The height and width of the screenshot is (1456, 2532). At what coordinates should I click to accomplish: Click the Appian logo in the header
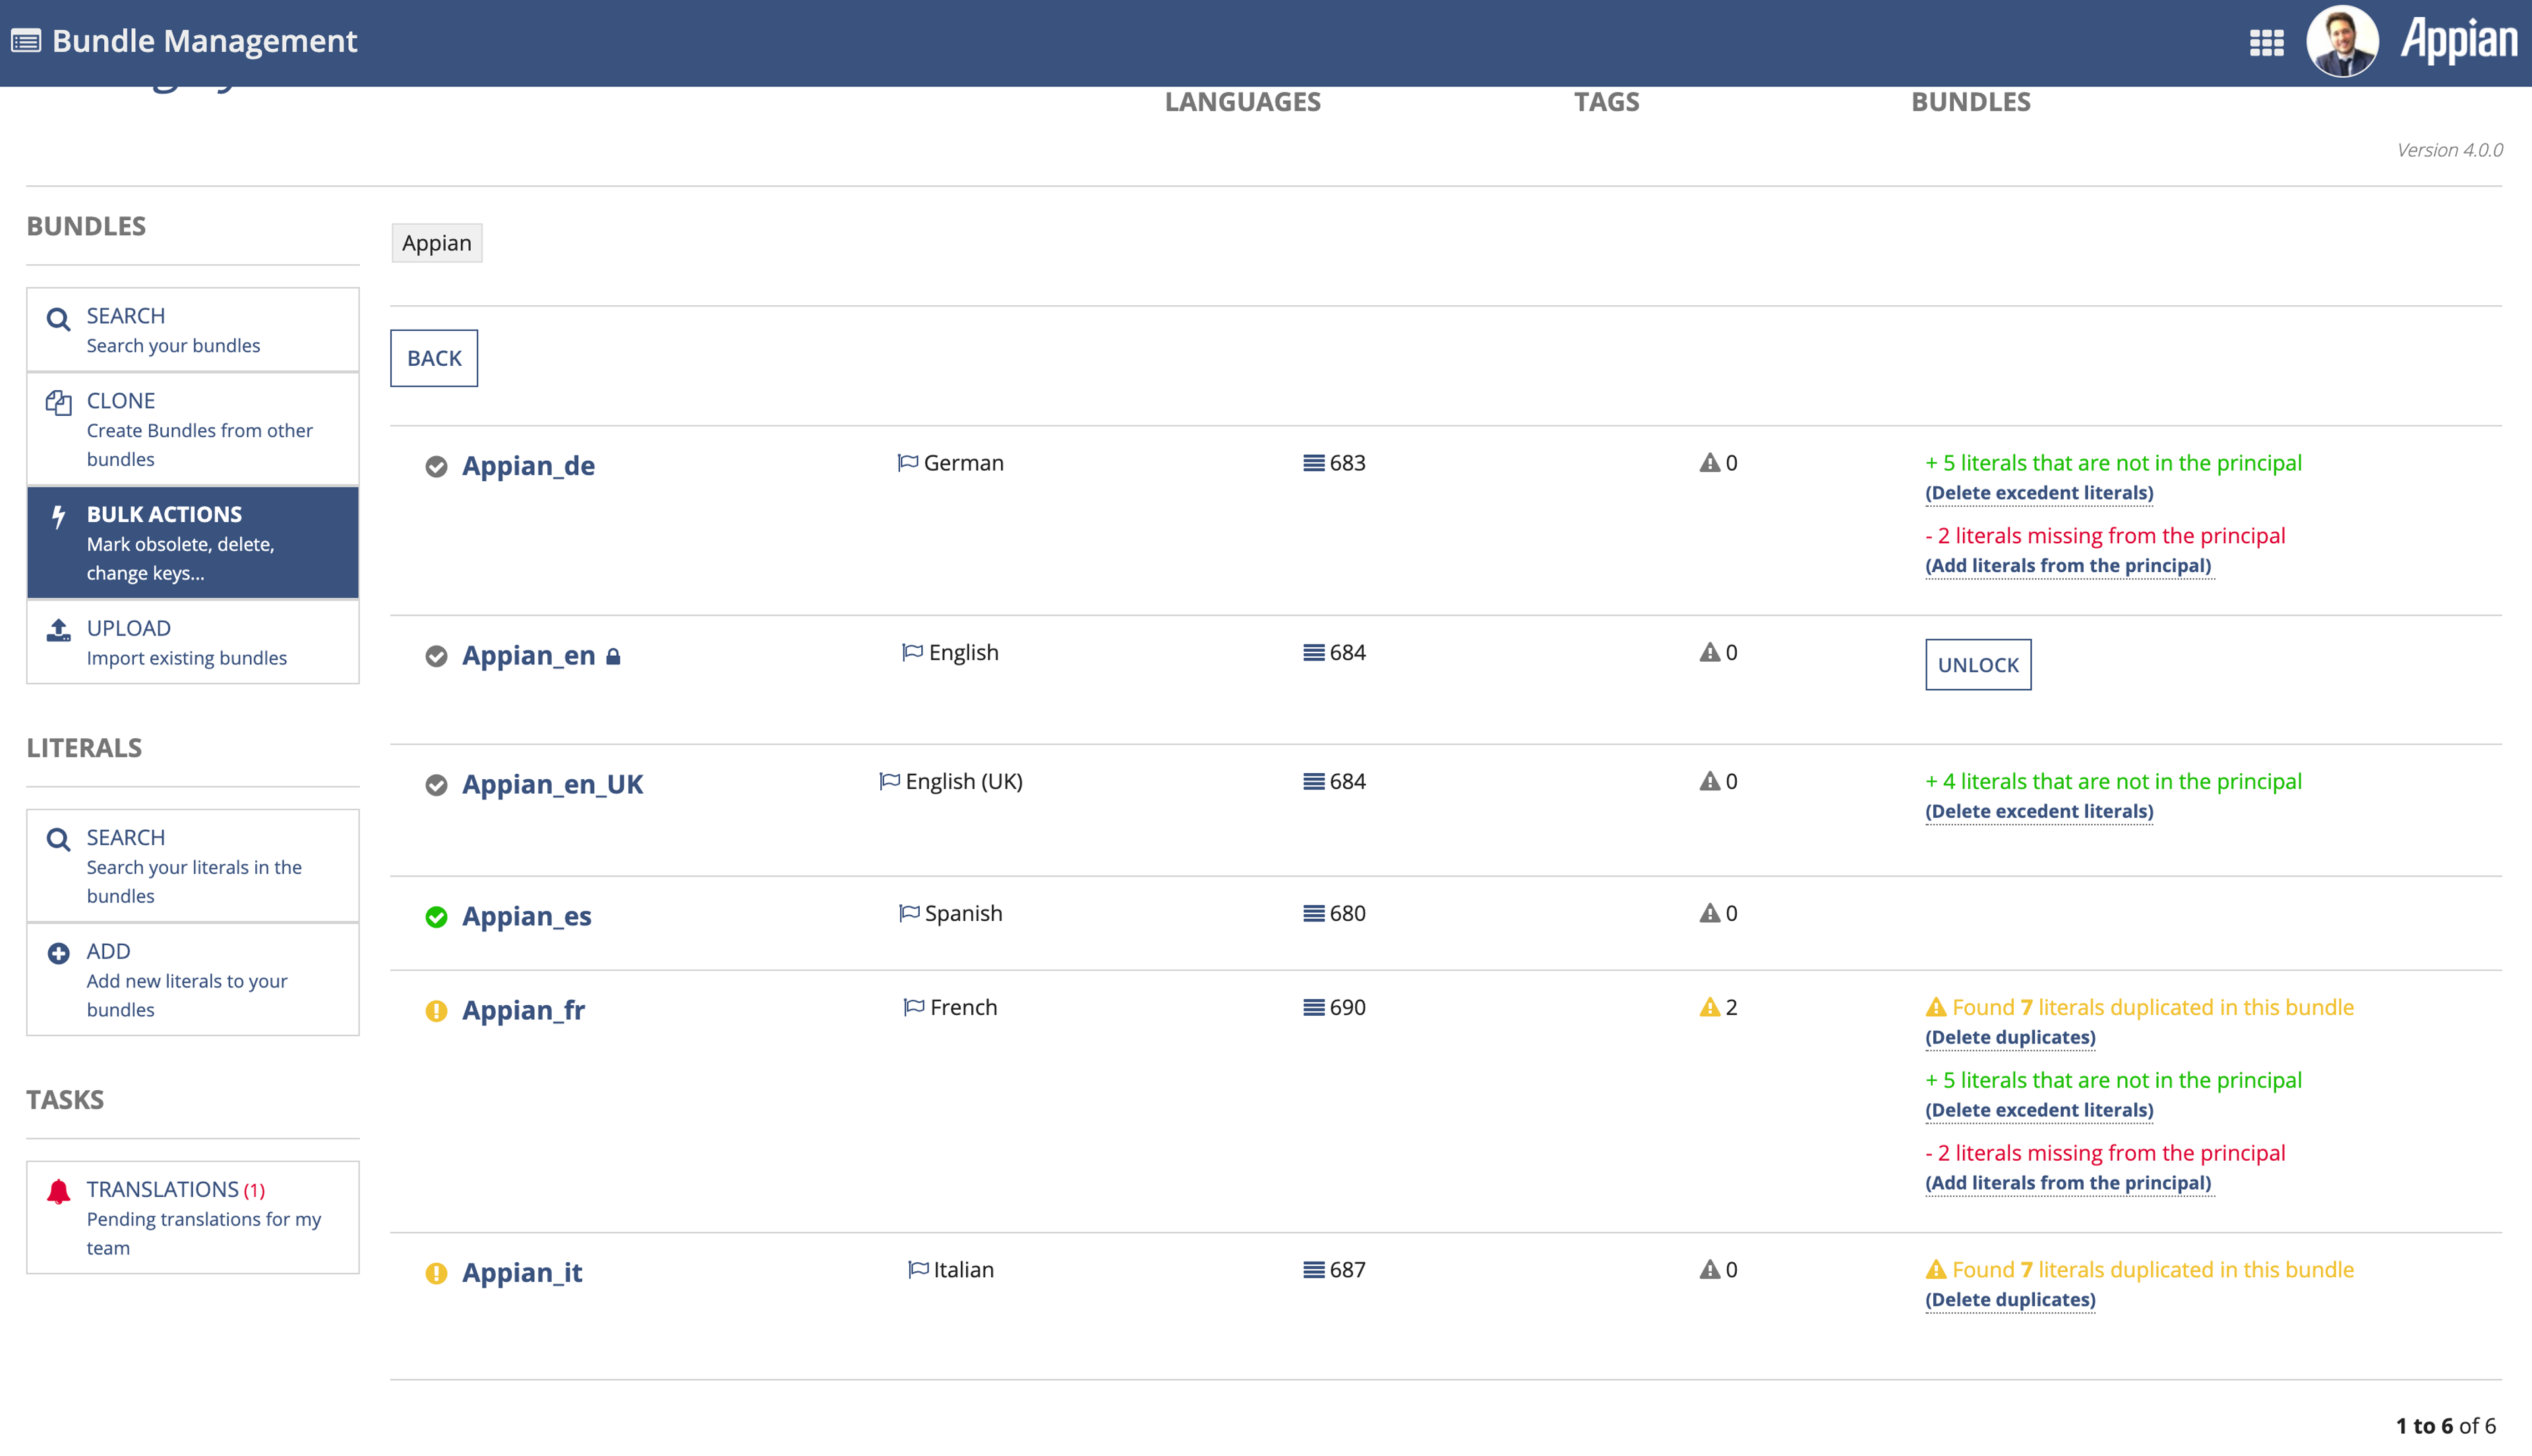[x=2459, y=40]
